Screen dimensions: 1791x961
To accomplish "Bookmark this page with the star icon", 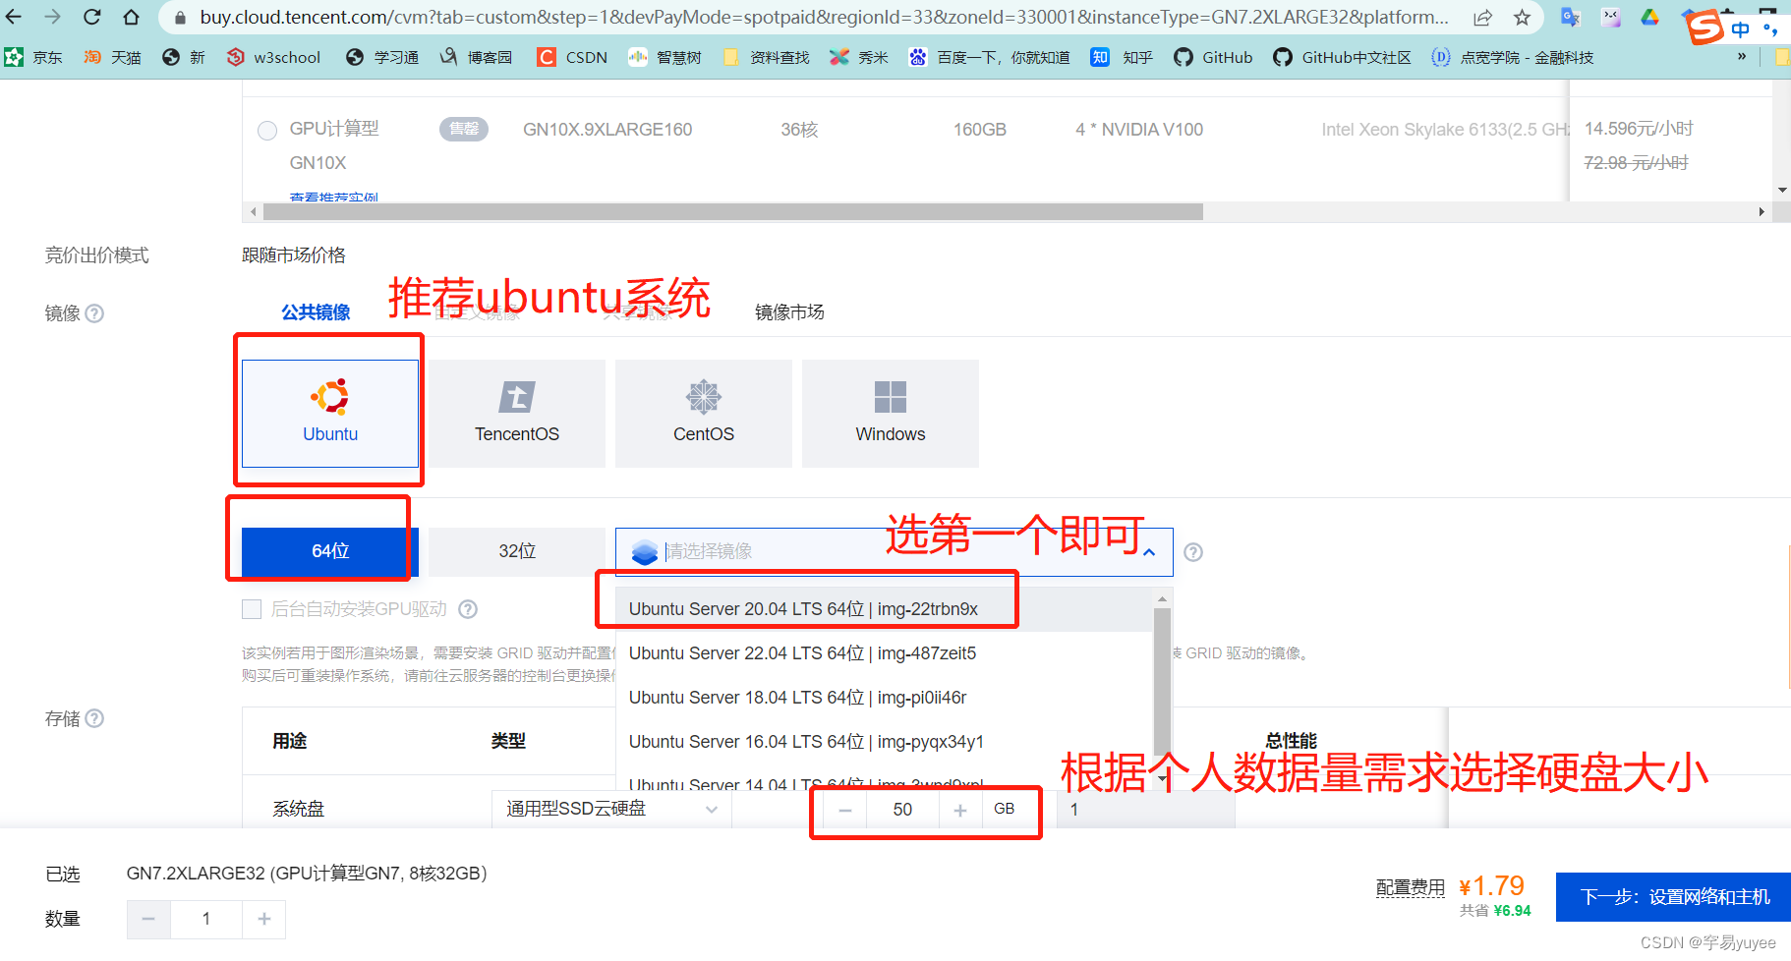I will (1522, 17).
